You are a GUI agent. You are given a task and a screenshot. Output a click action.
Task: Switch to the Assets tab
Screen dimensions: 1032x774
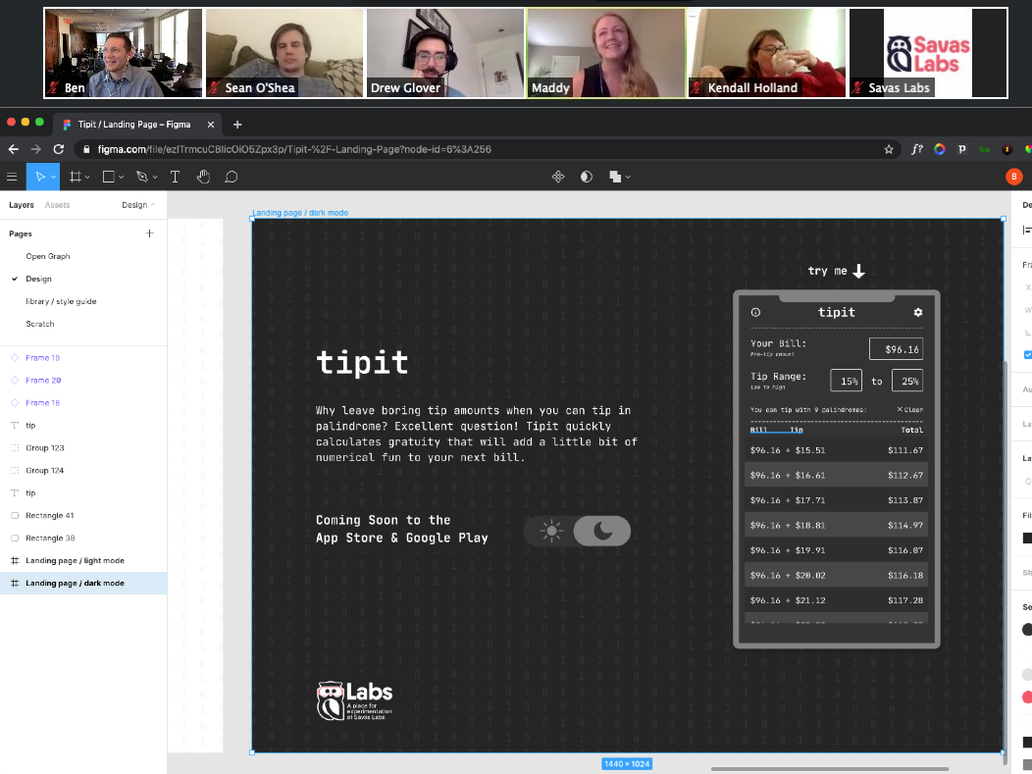coord(57,205)
